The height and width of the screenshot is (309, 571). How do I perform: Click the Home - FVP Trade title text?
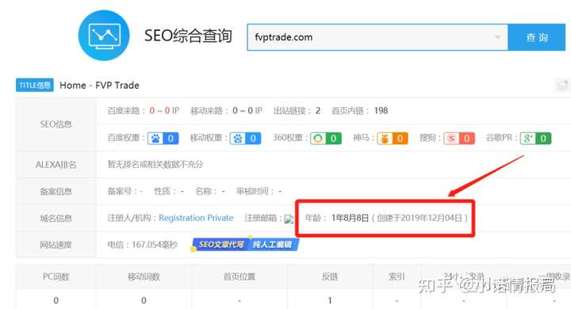point(99,86)
